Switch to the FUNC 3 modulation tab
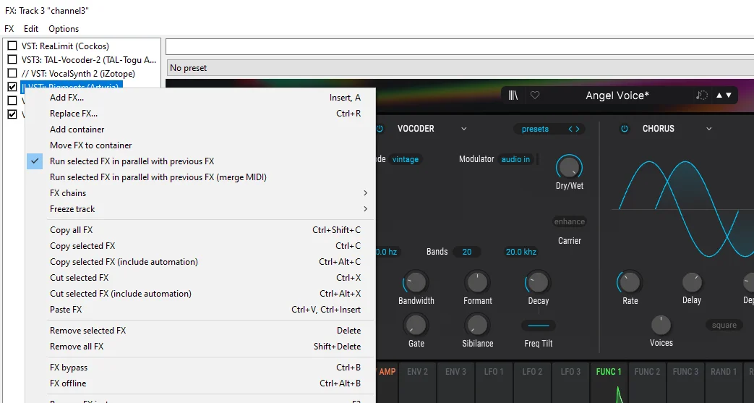754x403 pixels. pyautogui.click(x=686, y=372)
